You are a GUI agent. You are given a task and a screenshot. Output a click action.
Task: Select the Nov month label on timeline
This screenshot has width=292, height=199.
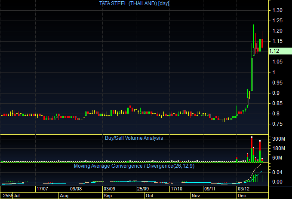point(196,196)
